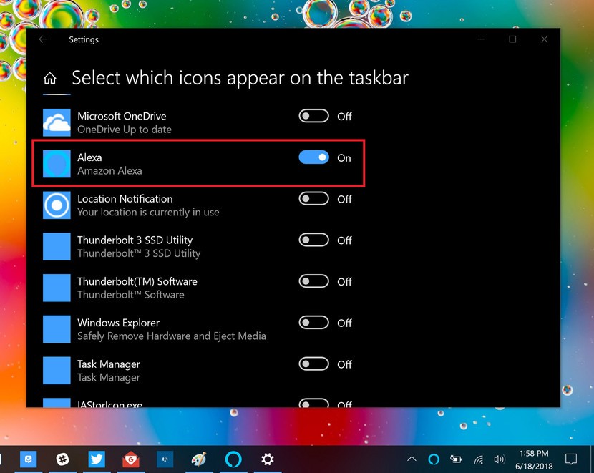Click the Windows Explorer icon in the list
This screenshot has height=473, width=594.
point(56,328)
